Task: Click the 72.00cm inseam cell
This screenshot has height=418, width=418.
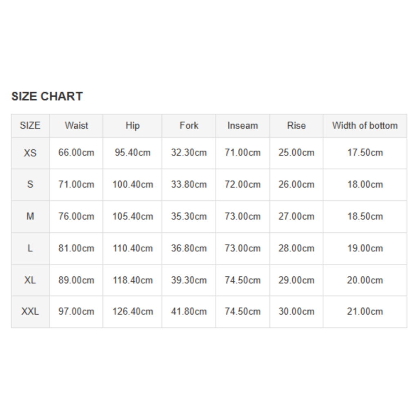Action: click(242, 185)
